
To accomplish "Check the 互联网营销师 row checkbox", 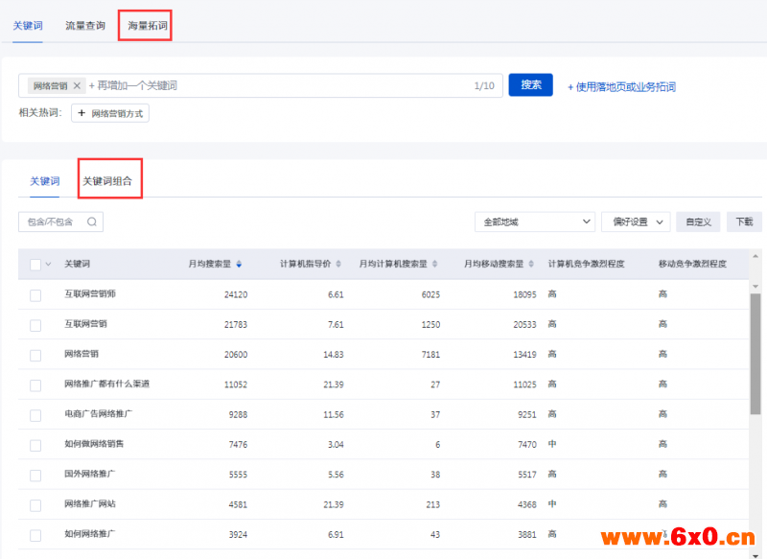I will (x=35, y=295).
